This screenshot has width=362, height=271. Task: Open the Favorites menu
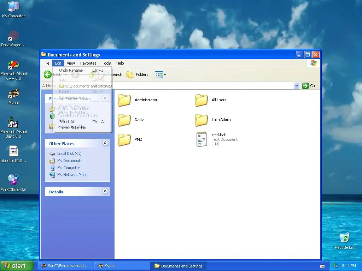tap(88, 63)
